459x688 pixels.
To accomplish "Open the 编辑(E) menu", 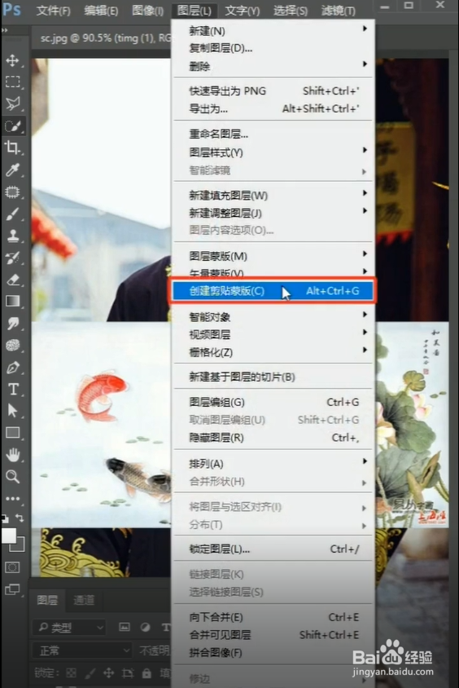I will point(101,11).
